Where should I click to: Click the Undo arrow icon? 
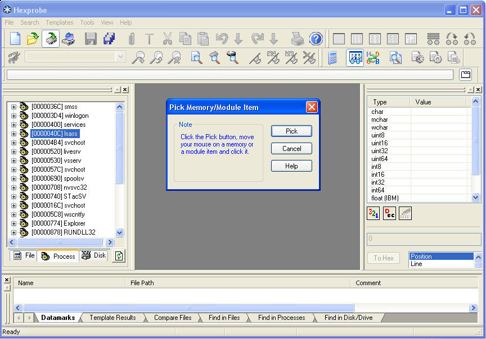point(222,39)
